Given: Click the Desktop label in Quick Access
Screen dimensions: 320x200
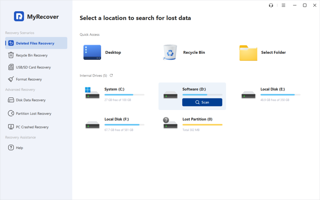Looking at the screenshot, I should pos(113,52).
